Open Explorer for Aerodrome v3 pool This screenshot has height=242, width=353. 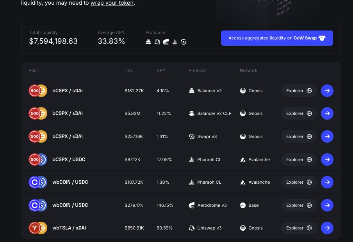[x=299, y=205]
